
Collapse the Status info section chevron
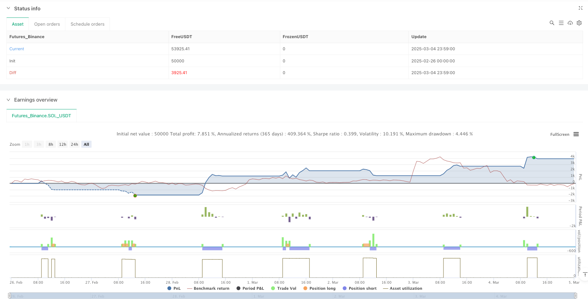pos(8,8)
